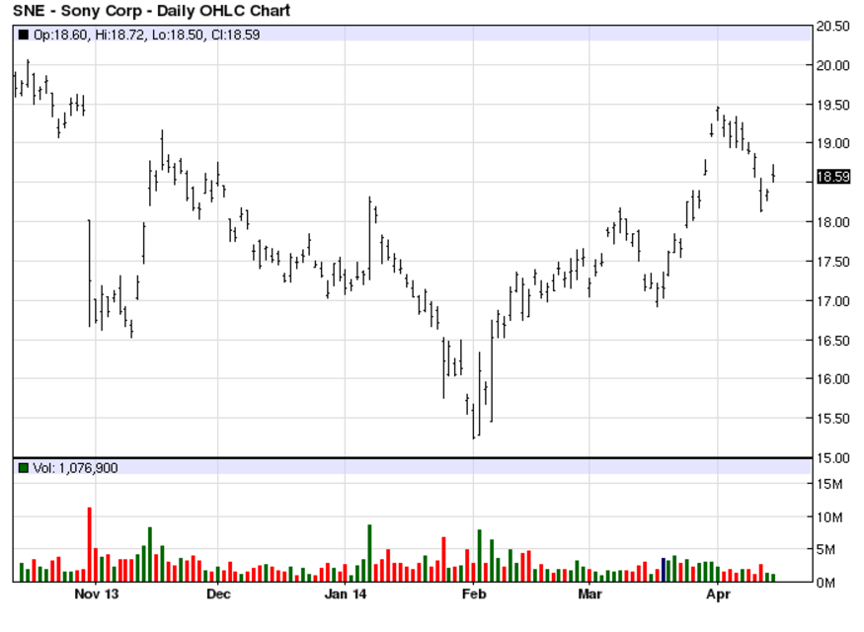
Task: Click the 5M volume axis label
Action: (x=825, y=550)
